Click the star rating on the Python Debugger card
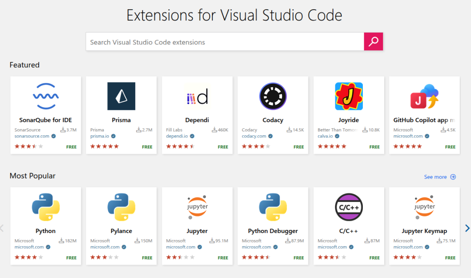471x278 pixels. point(256,257)
